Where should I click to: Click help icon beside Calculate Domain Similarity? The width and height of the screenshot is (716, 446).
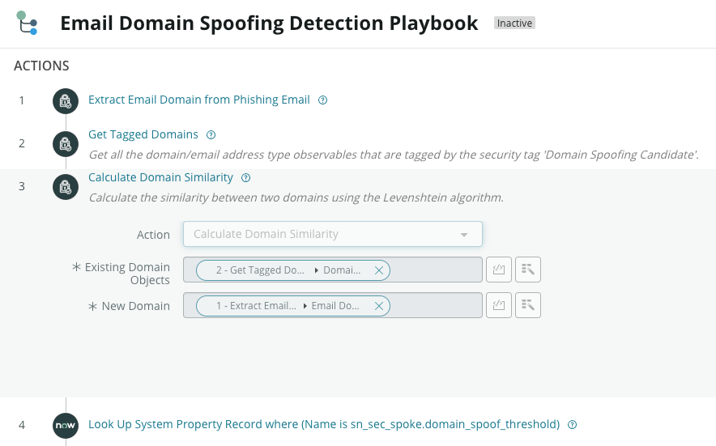coord(245,177)
